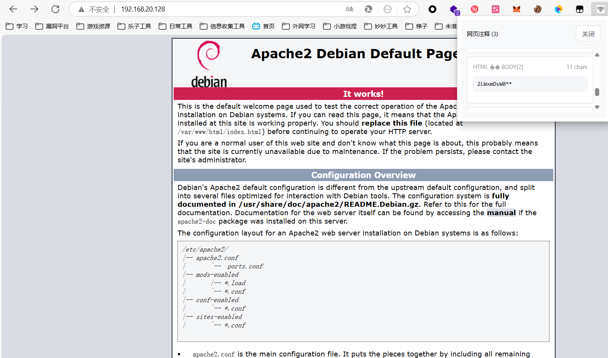Click the mods-enabled line in config tree

(x=217, y=275)
